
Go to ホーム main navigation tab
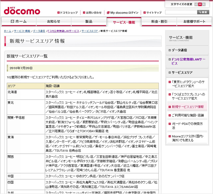(19, 21)
